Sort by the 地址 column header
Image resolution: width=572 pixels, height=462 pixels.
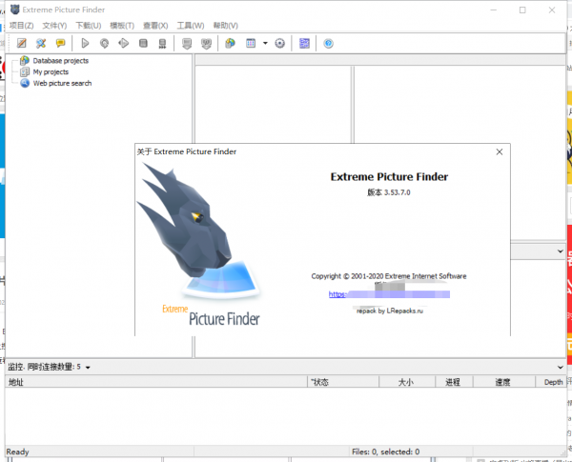156,382
